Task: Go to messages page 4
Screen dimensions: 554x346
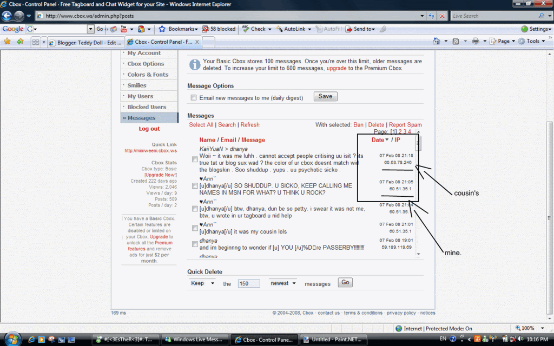Action: [409, 132]
